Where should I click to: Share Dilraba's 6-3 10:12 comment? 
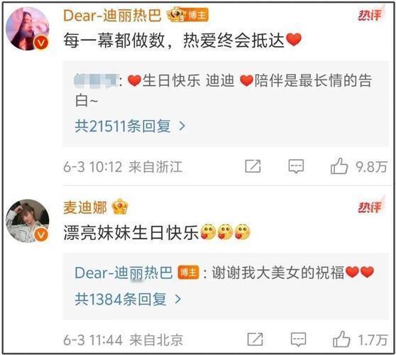(x=253, y=166)
